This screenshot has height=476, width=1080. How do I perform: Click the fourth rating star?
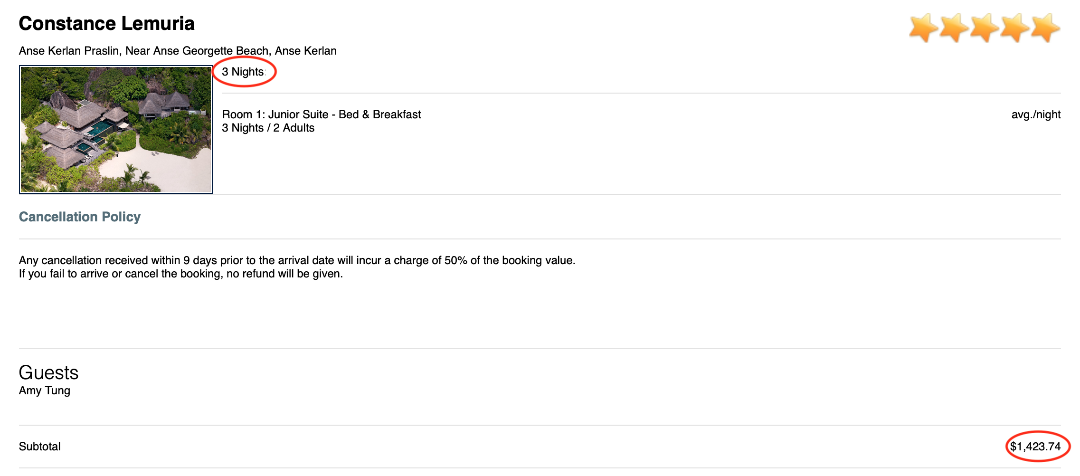[x=1014, y=28]
